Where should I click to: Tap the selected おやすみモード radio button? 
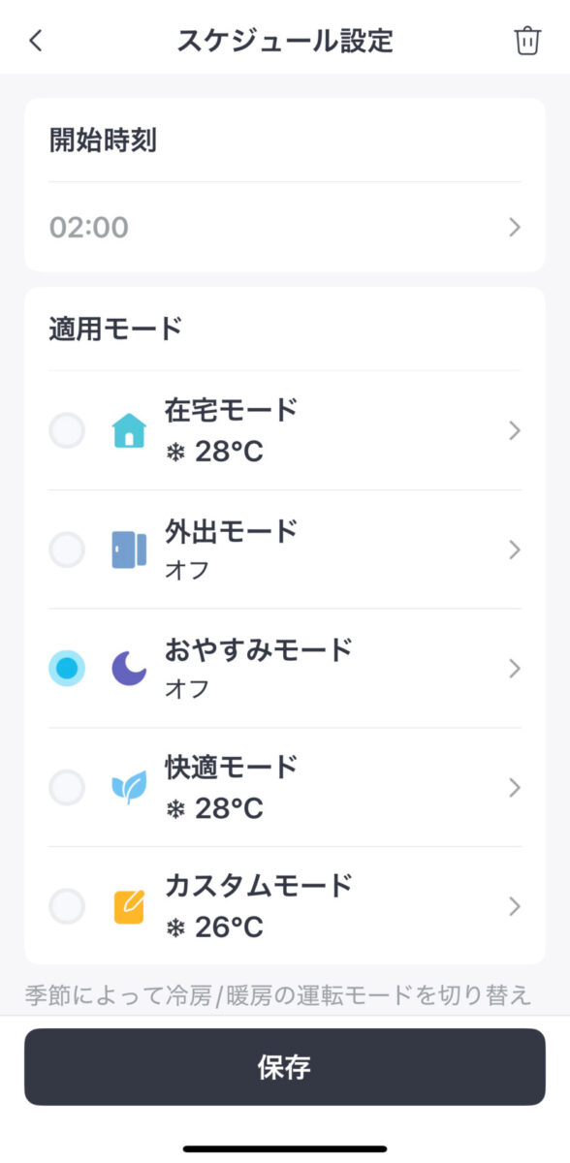[x=67, y=669]
